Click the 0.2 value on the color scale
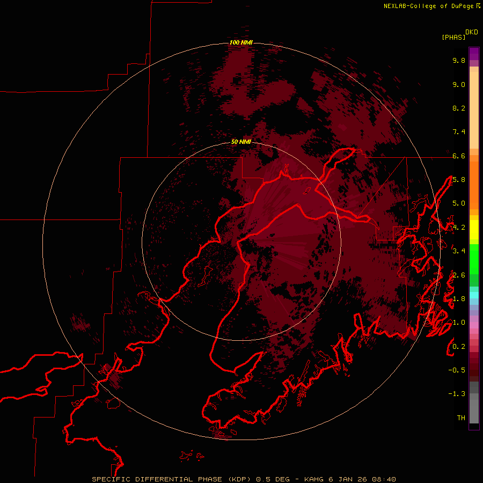Screen dimensions: 483x483 pyautogui.click(x=459, y=347)
